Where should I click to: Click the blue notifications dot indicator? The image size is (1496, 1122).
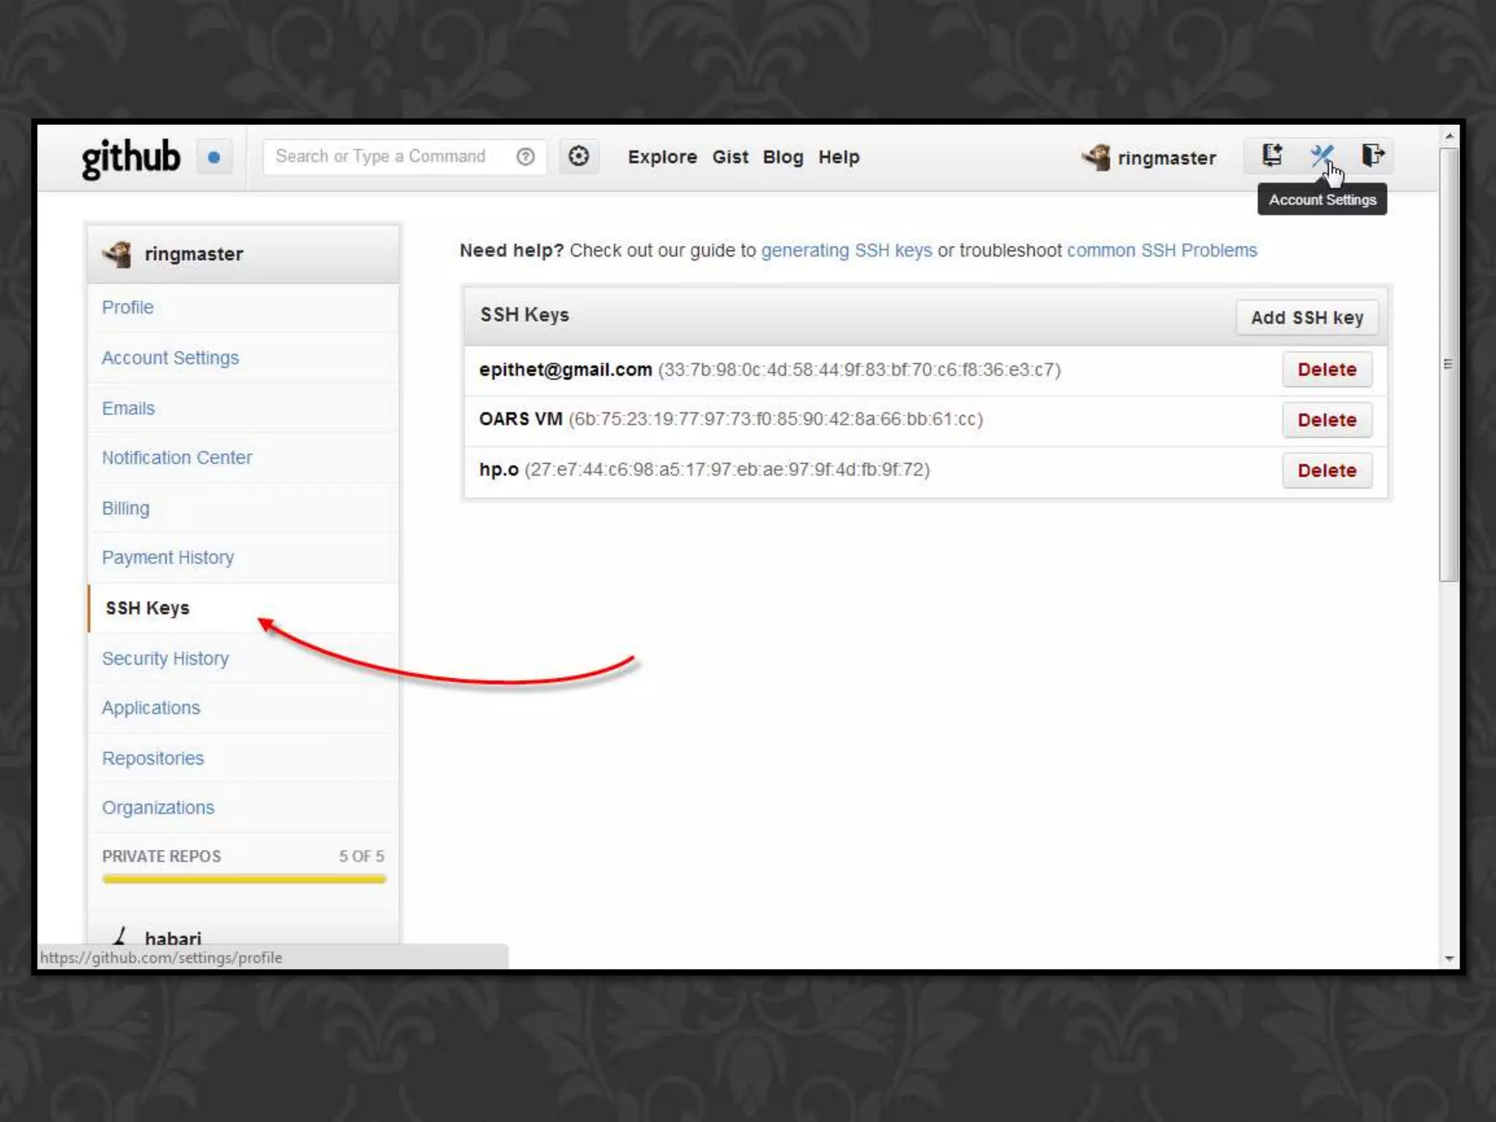click(214, 157)
